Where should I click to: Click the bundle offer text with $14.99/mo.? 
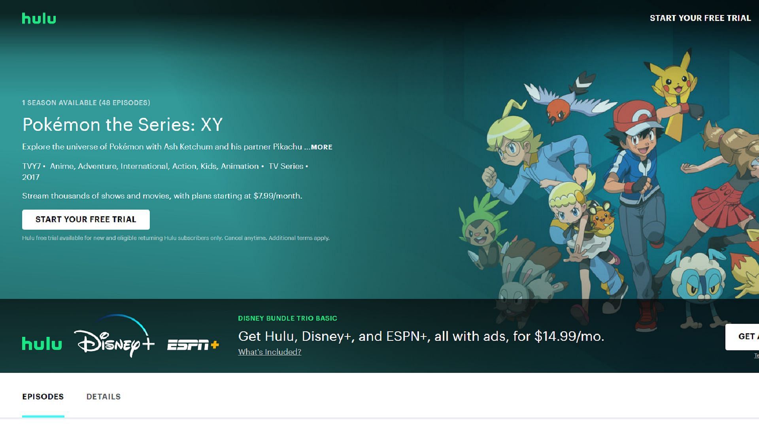click(421, 336)
